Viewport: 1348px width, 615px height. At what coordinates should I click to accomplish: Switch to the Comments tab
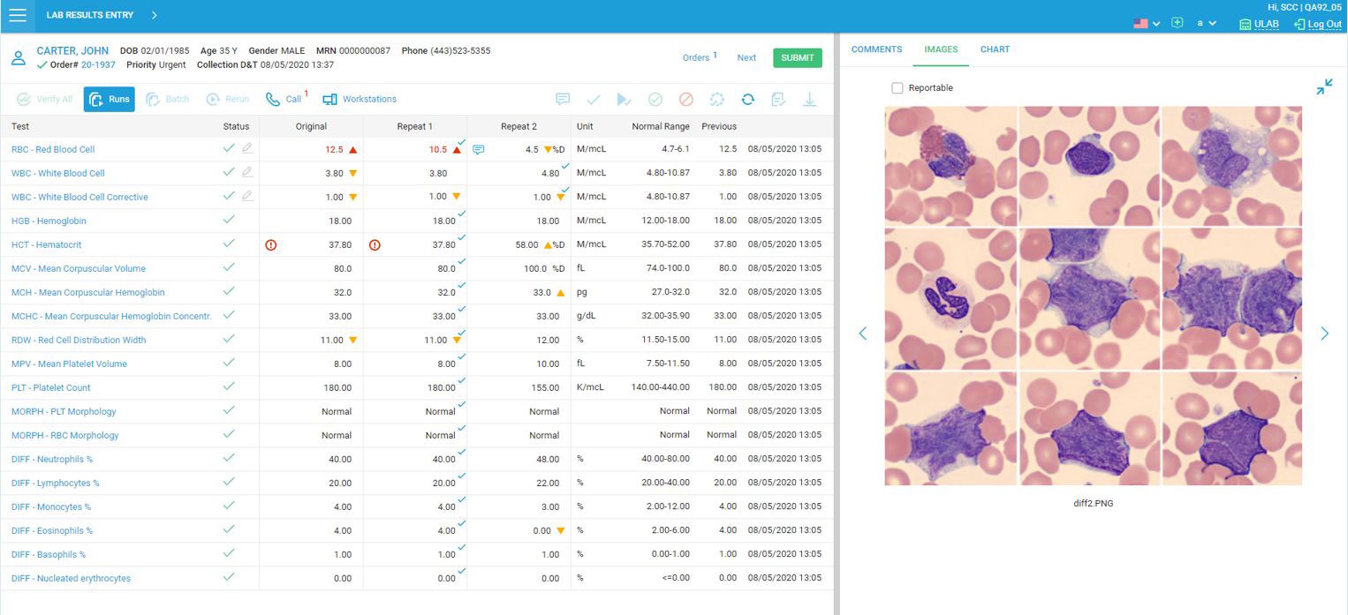tap(876, 49)
